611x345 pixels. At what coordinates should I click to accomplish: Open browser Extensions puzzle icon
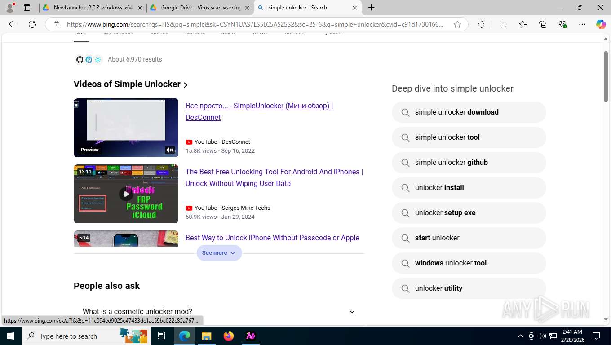[481, 24]
